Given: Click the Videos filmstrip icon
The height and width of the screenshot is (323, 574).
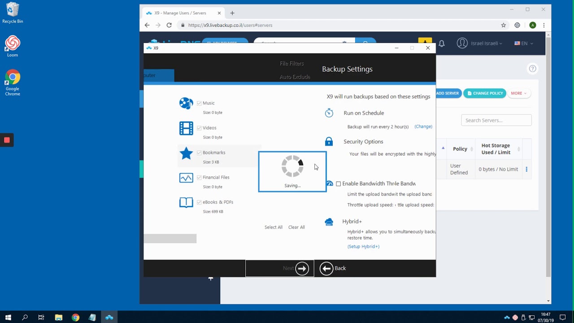Looking at the screenshot, I should point(186,128).
